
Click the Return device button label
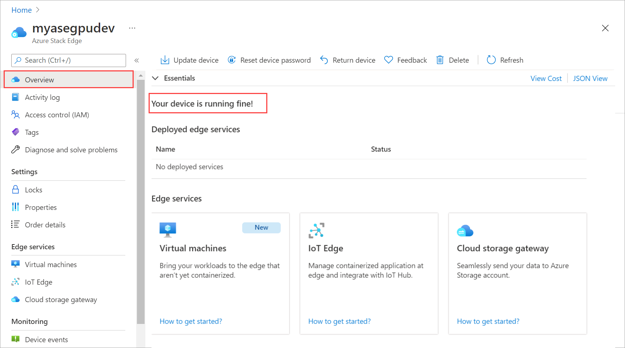click(354, 60)
